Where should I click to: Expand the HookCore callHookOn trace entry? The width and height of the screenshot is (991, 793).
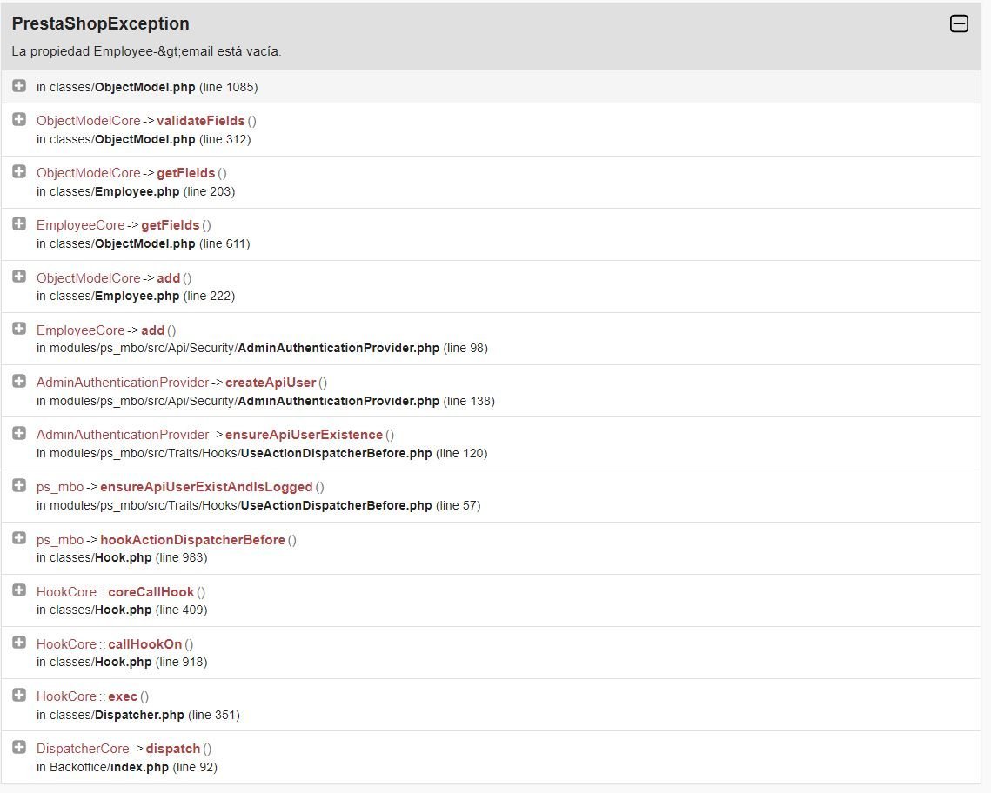pyautogui.click(x=19, y=643)
